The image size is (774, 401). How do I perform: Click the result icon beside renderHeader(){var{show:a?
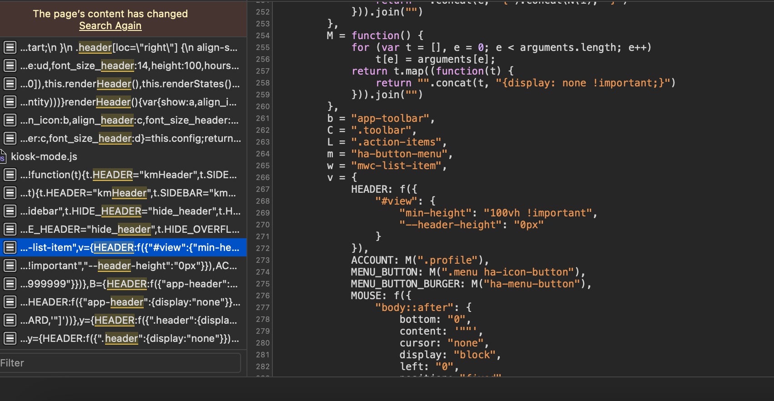(10, 102)
